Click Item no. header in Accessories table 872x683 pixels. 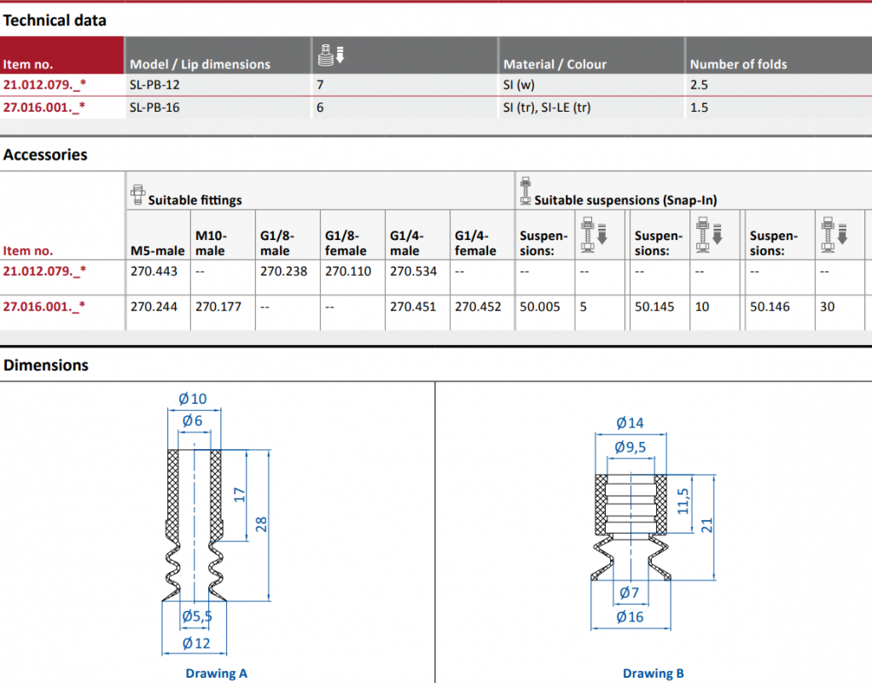[x=28, y=250]
